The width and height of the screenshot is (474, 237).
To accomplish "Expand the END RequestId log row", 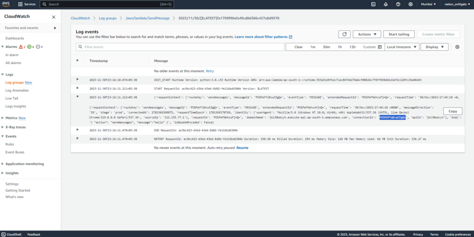I will click(x=78, y=130).
